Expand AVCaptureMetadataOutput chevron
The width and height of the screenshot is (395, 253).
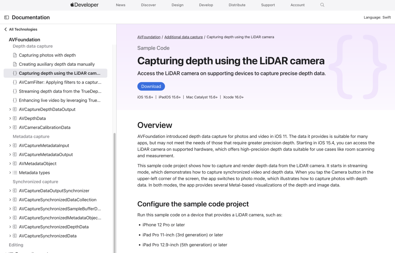(10, 154)
